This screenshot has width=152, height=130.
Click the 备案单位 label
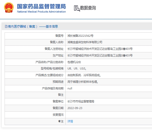click(58, 101)
